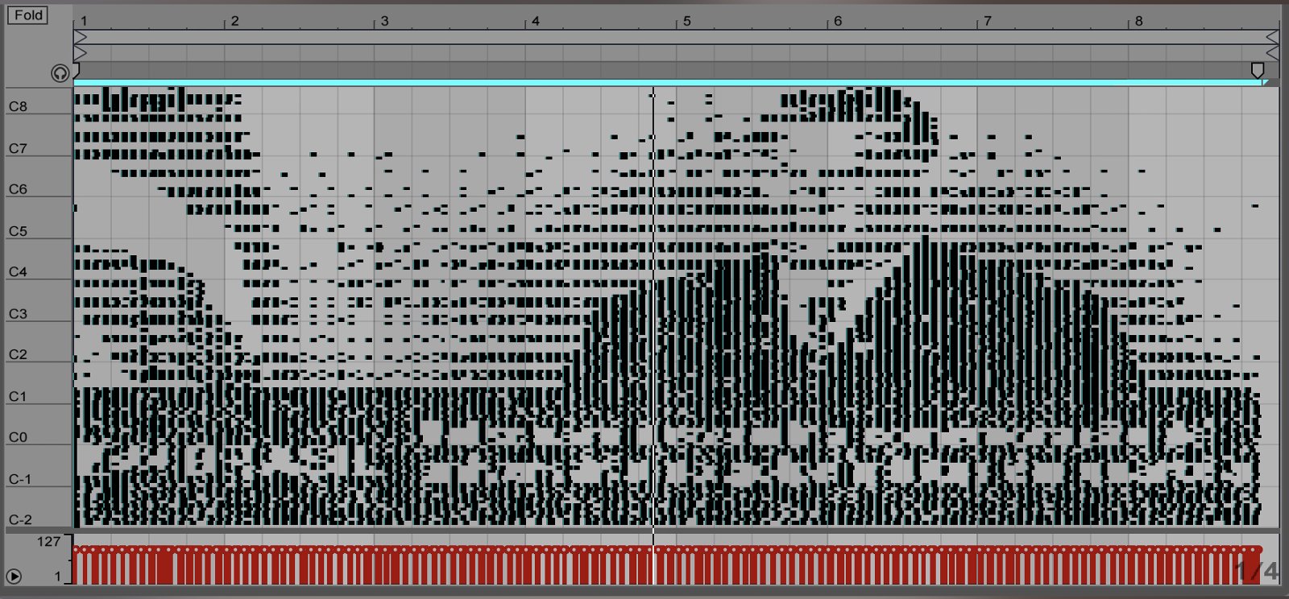
Task: Click the Fold button
Action: (28, 15)
